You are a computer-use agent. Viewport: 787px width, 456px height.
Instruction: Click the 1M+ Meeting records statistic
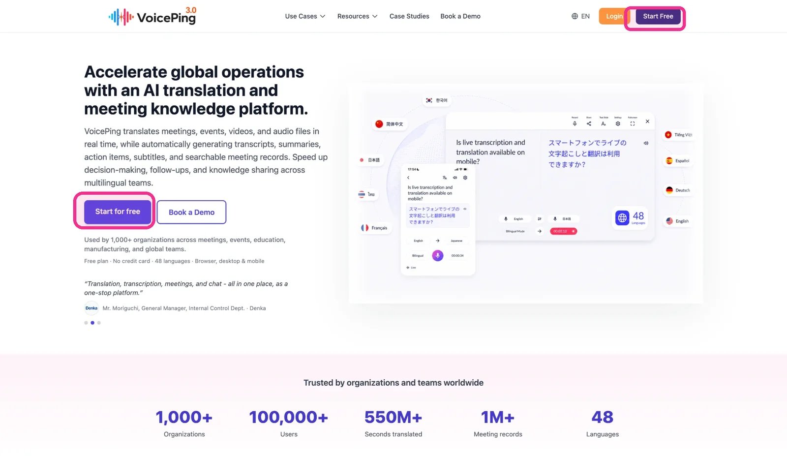[x=498, y=423]
